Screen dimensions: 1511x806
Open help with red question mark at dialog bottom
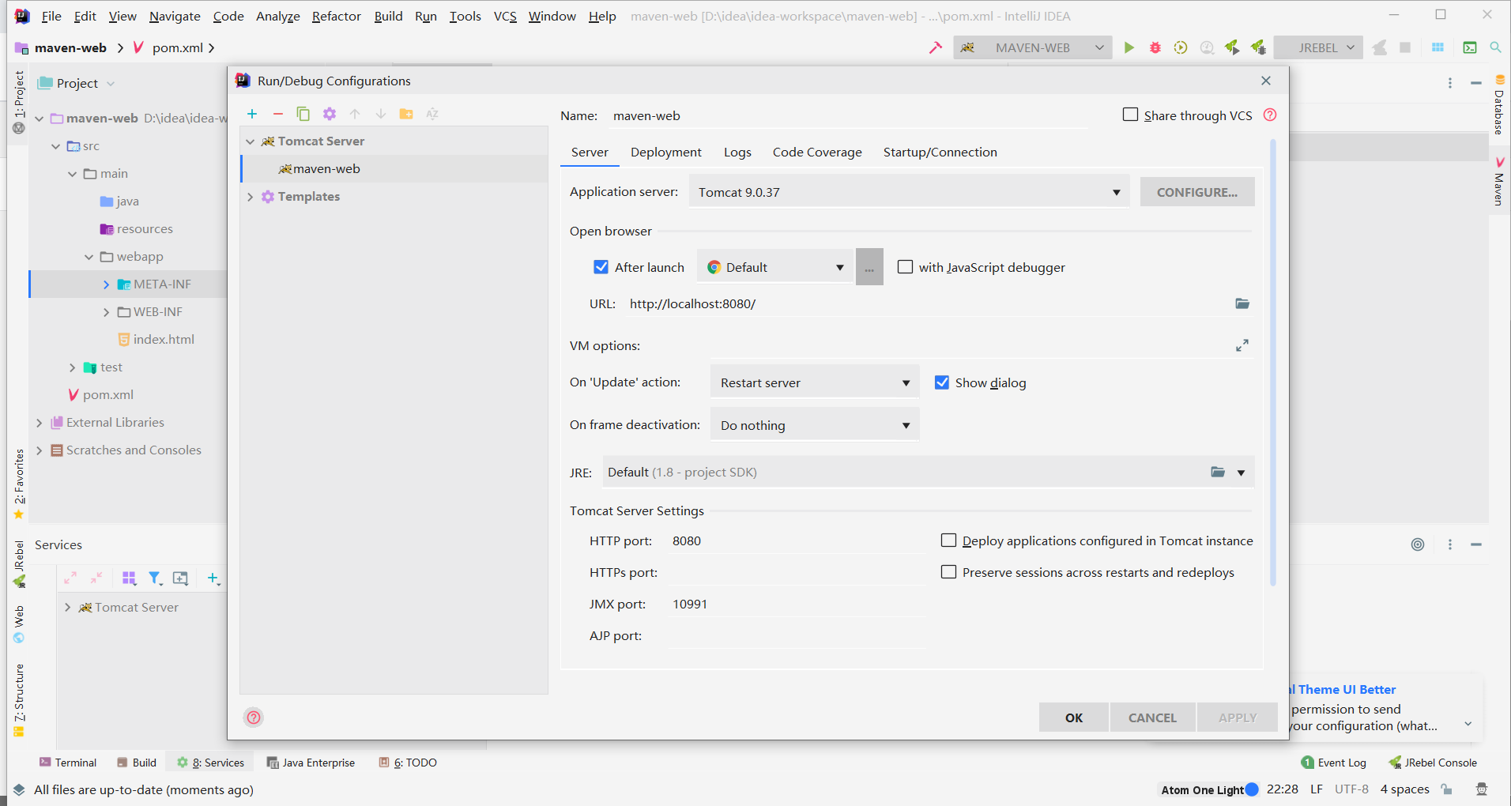coord(254,717)
